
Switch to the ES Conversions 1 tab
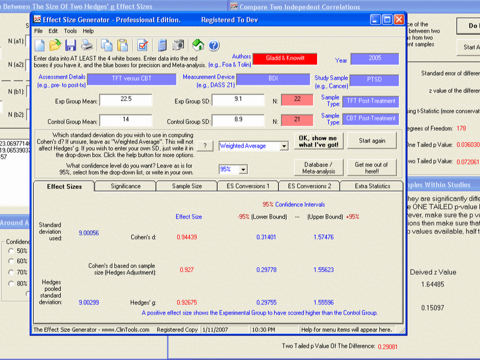(248, 186)
